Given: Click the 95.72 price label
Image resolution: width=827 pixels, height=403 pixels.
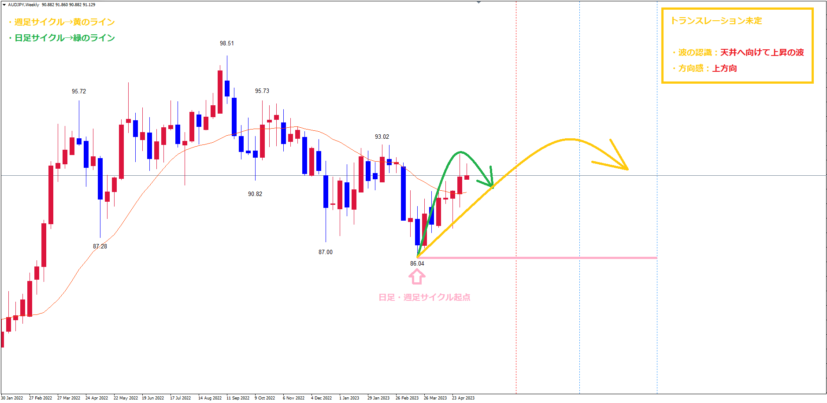Looking at the screenshot, I should coord(79,91).
